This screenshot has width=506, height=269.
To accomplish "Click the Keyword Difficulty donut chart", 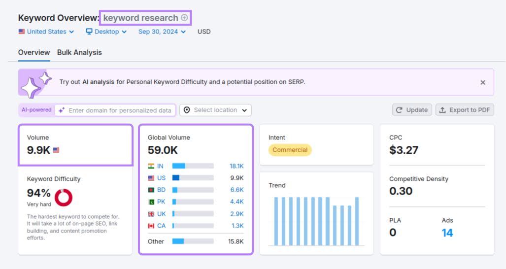I will [64, 198].
